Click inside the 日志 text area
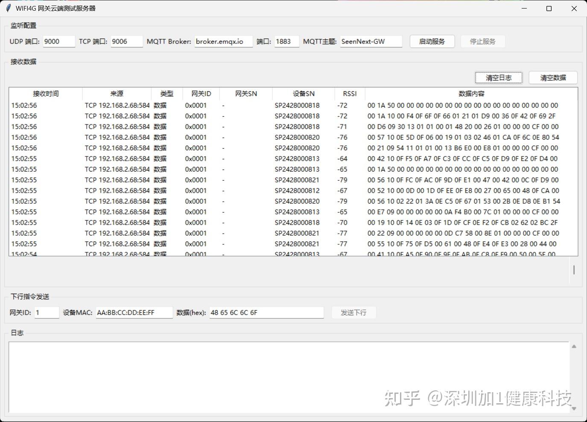Screen dimensions: 587x422 click(289, 377)
